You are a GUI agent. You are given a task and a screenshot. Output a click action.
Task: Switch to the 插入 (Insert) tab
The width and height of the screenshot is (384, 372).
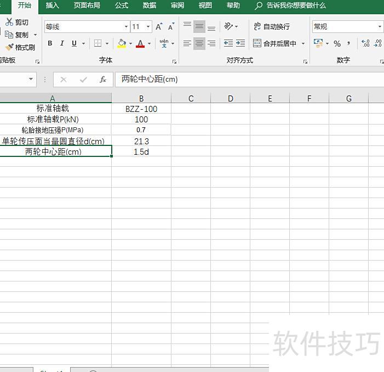52,5
